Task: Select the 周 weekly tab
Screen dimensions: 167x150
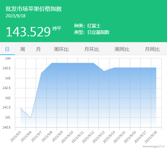Action: point(23,49)
